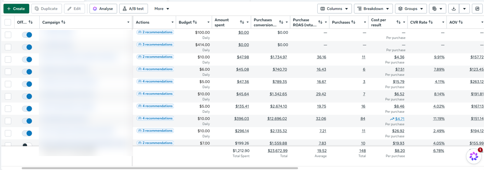The image size is (484, 170).
Task: Open Purchases column options arrow
Action: click(x=365, y=22)
